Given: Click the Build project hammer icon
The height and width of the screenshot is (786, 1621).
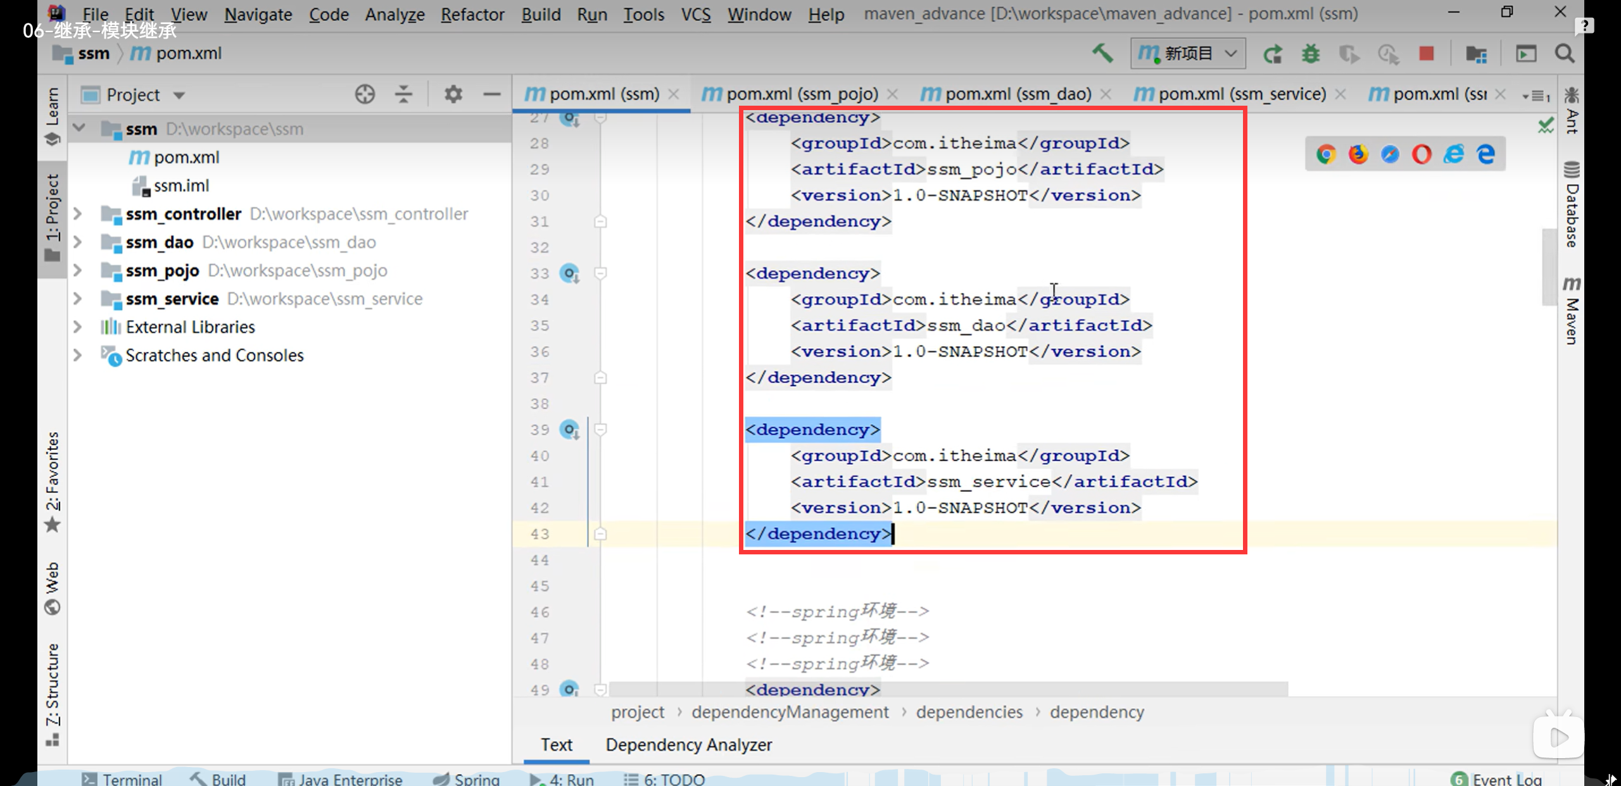Looking at the screenshot, I should click(x=1102, y=54).
